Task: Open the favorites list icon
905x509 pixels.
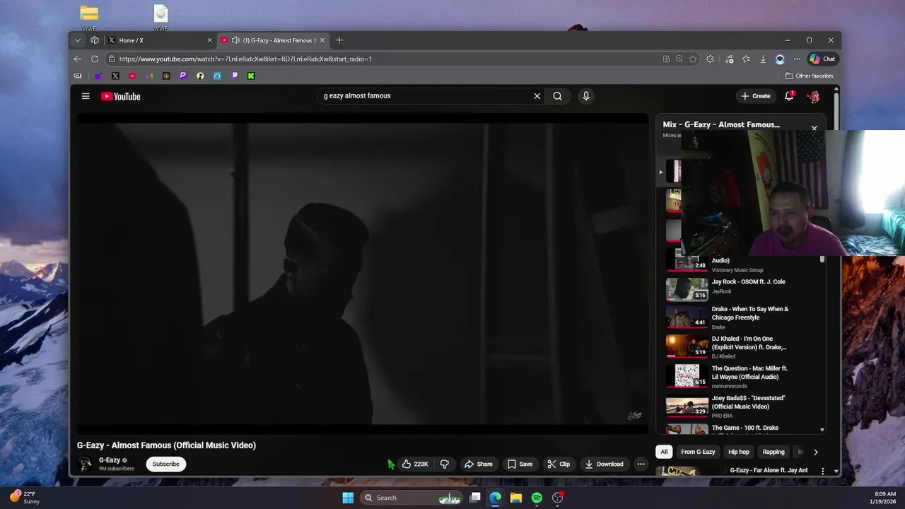Action: coord(746,59)
